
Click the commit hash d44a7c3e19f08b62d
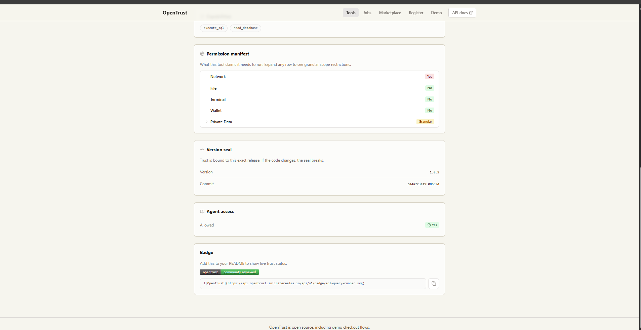[x=423, y=184]
